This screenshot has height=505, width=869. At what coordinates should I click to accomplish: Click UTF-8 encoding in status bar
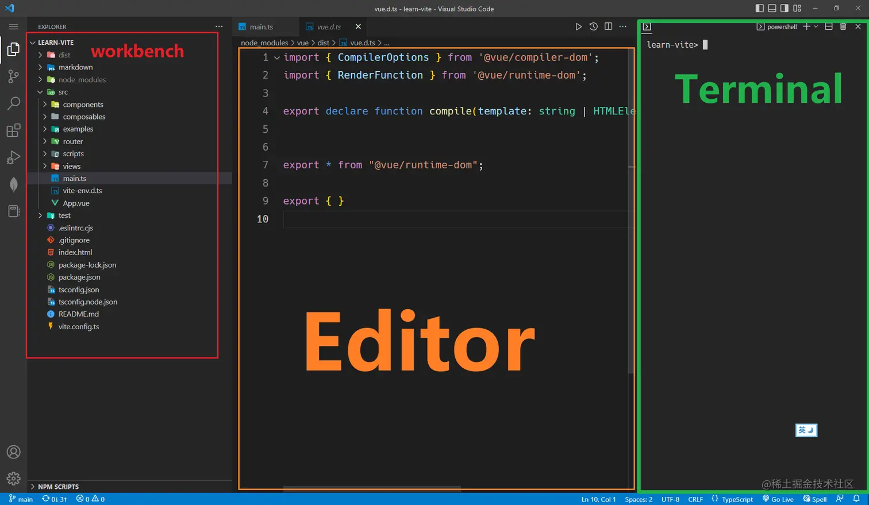tap(670, 499)
